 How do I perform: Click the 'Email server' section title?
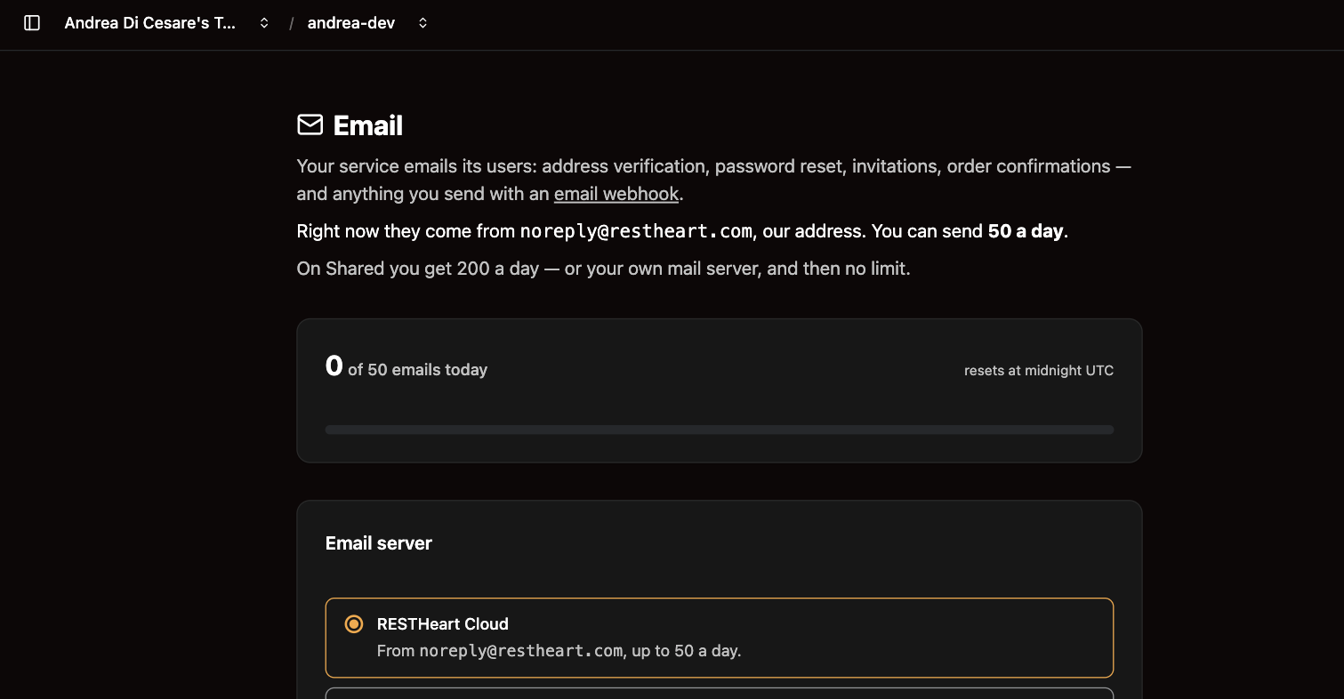pyautogui.click(x=379, y=543)
